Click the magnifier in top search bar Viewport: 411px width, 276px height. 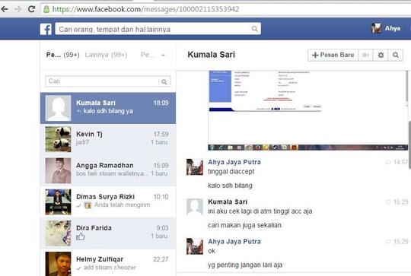tap(254, 29)
